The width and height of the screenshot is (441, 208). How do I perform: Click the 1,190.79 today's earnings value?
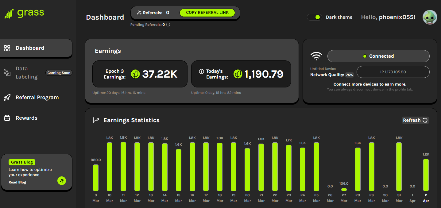pyautogui.click(x=264, y=74)
